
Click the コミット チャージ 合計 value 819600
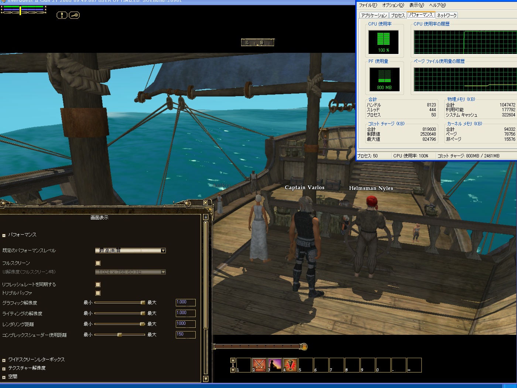click(429, 129)
